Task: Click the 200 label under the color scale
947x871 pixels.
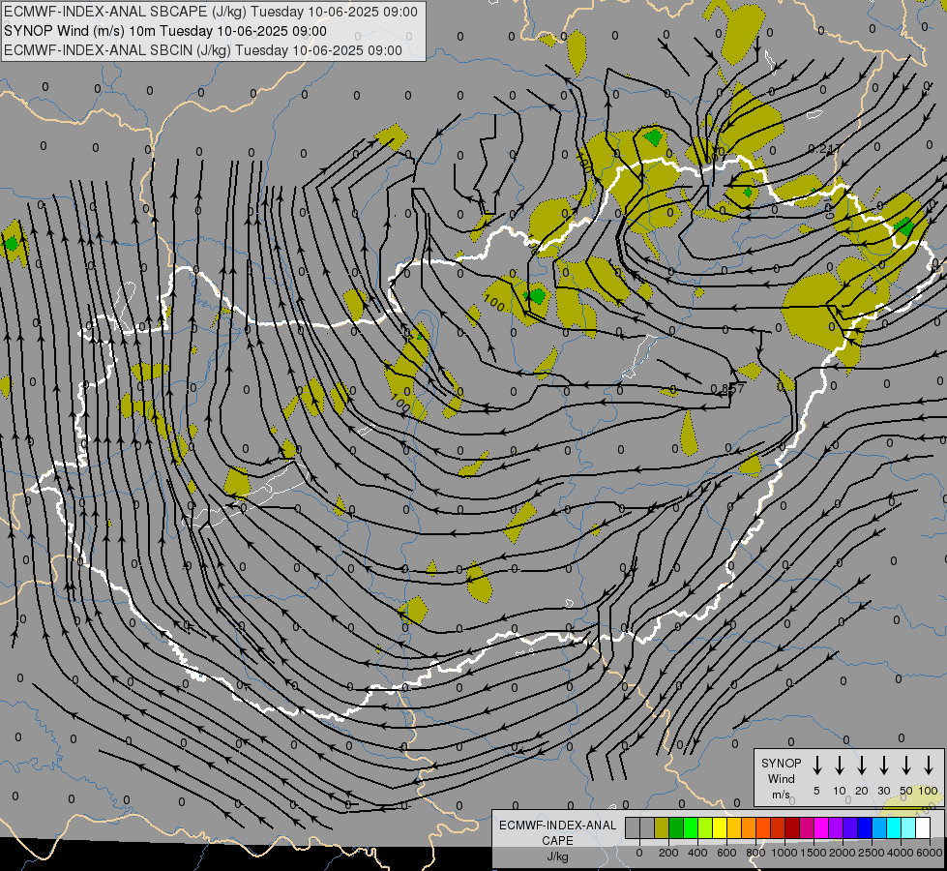Action: (x=668, y=853)
